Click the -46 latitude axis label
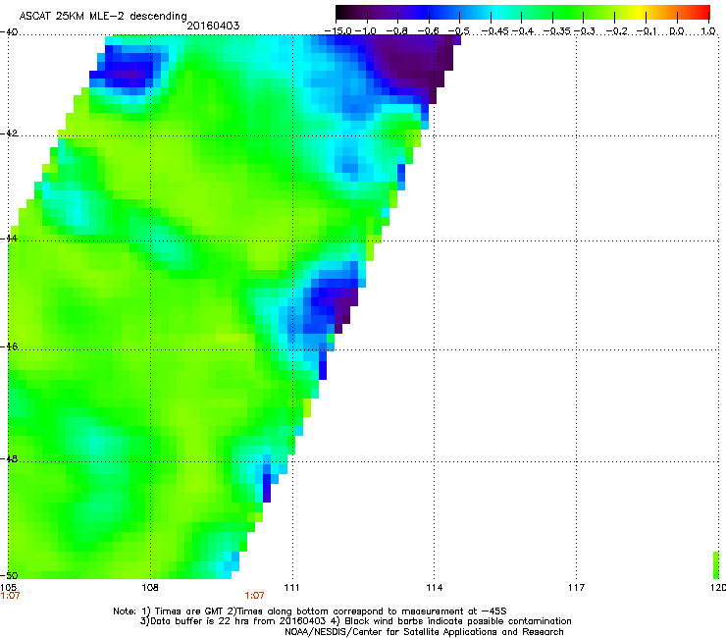The image size is (726, 638). (9, 346)
